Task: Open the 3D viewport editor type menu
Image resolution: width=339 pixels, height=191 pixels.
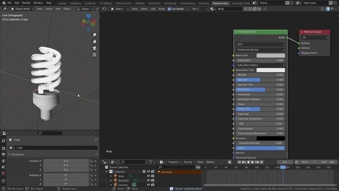Action: pyautogui.click(x=5, y=9)
